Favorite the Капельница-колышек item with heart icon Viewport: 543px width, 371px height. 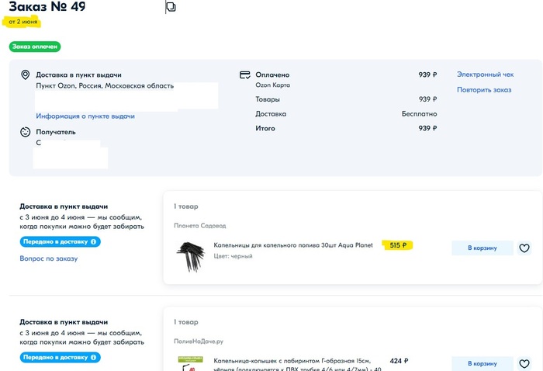pos(524,363)
